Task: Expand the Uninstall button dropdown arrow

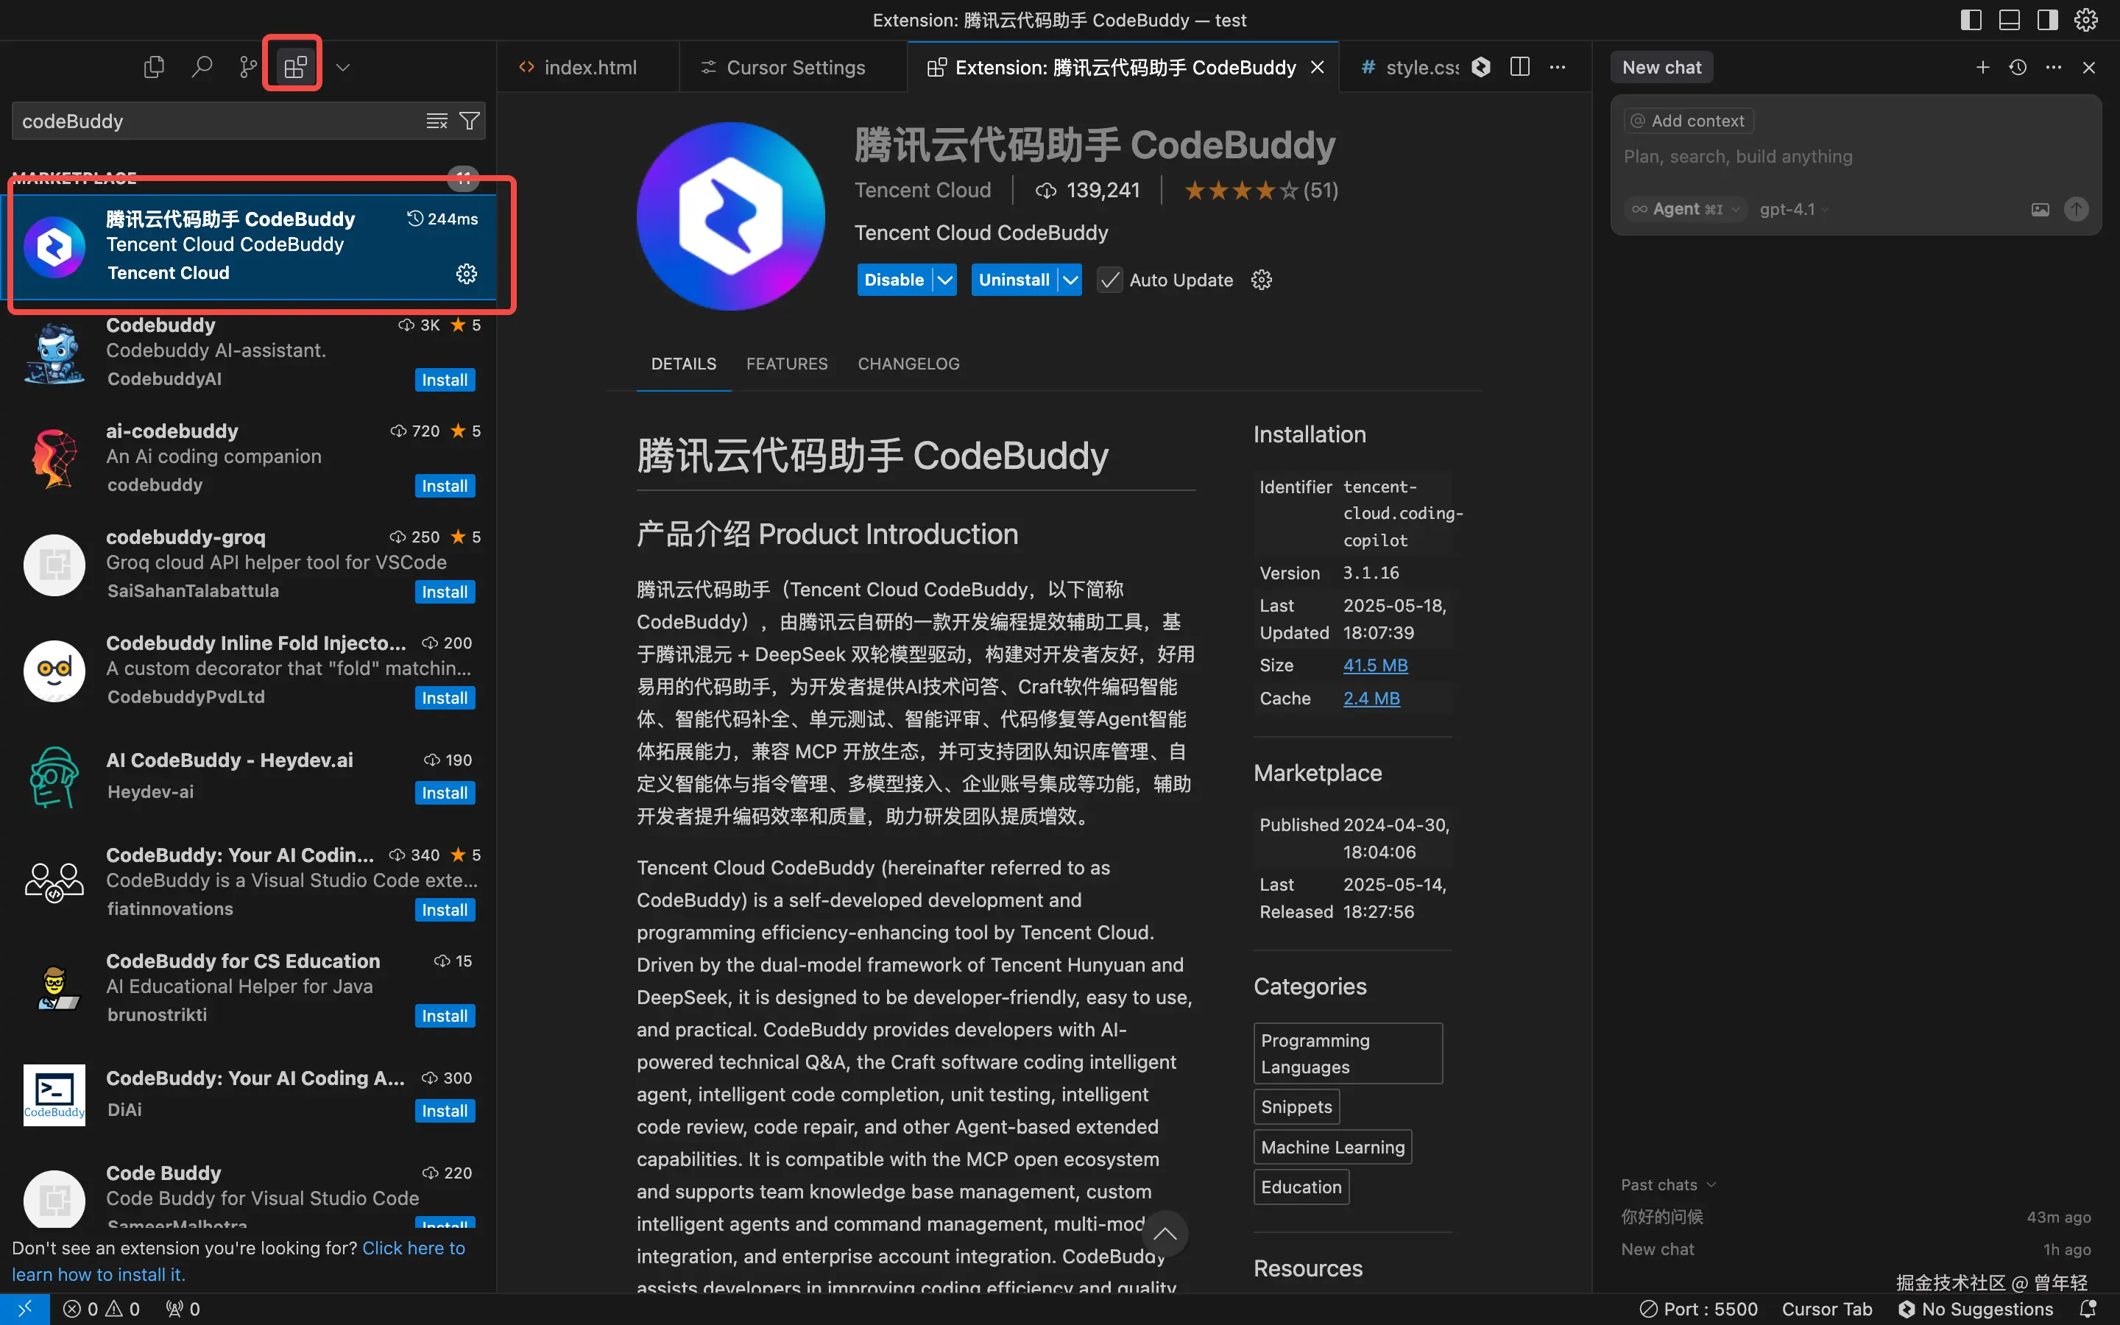Action: coord(1070,280)
